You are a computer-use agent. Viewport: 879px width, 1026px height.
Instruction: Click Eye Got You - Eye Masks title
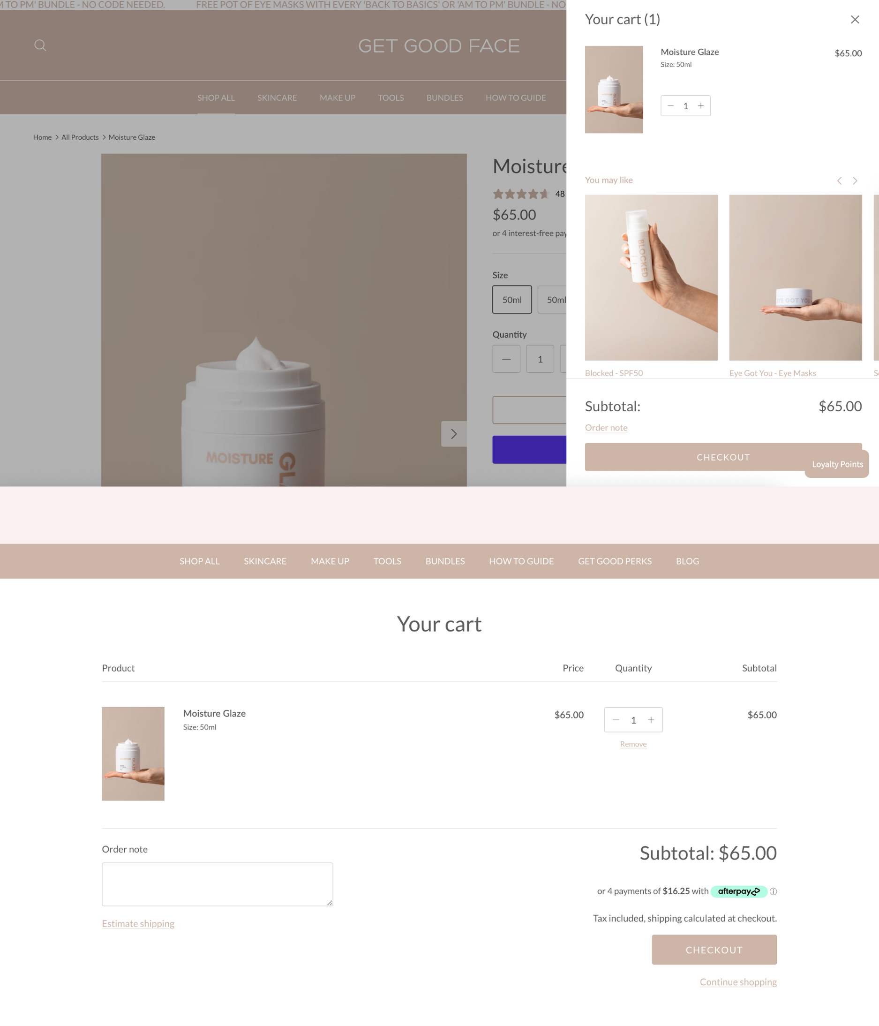pos(773,373)
